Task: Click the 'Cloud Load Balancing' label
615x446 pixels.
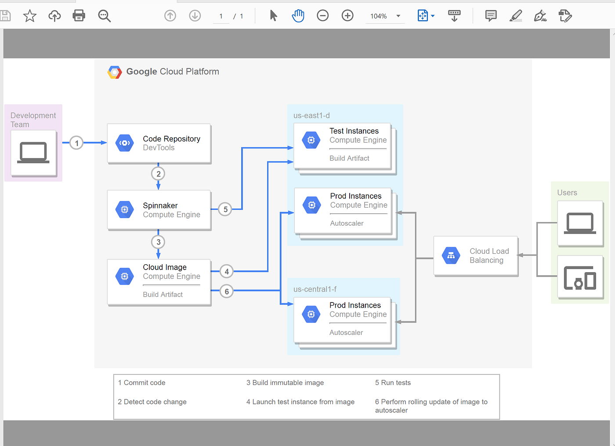Action: pos(489,255)
